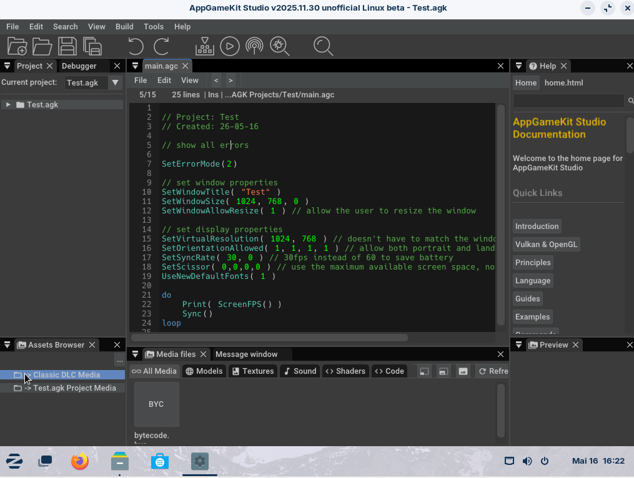Click the New Project toolbar icon

pyautogui.click(x=17, y=46)
